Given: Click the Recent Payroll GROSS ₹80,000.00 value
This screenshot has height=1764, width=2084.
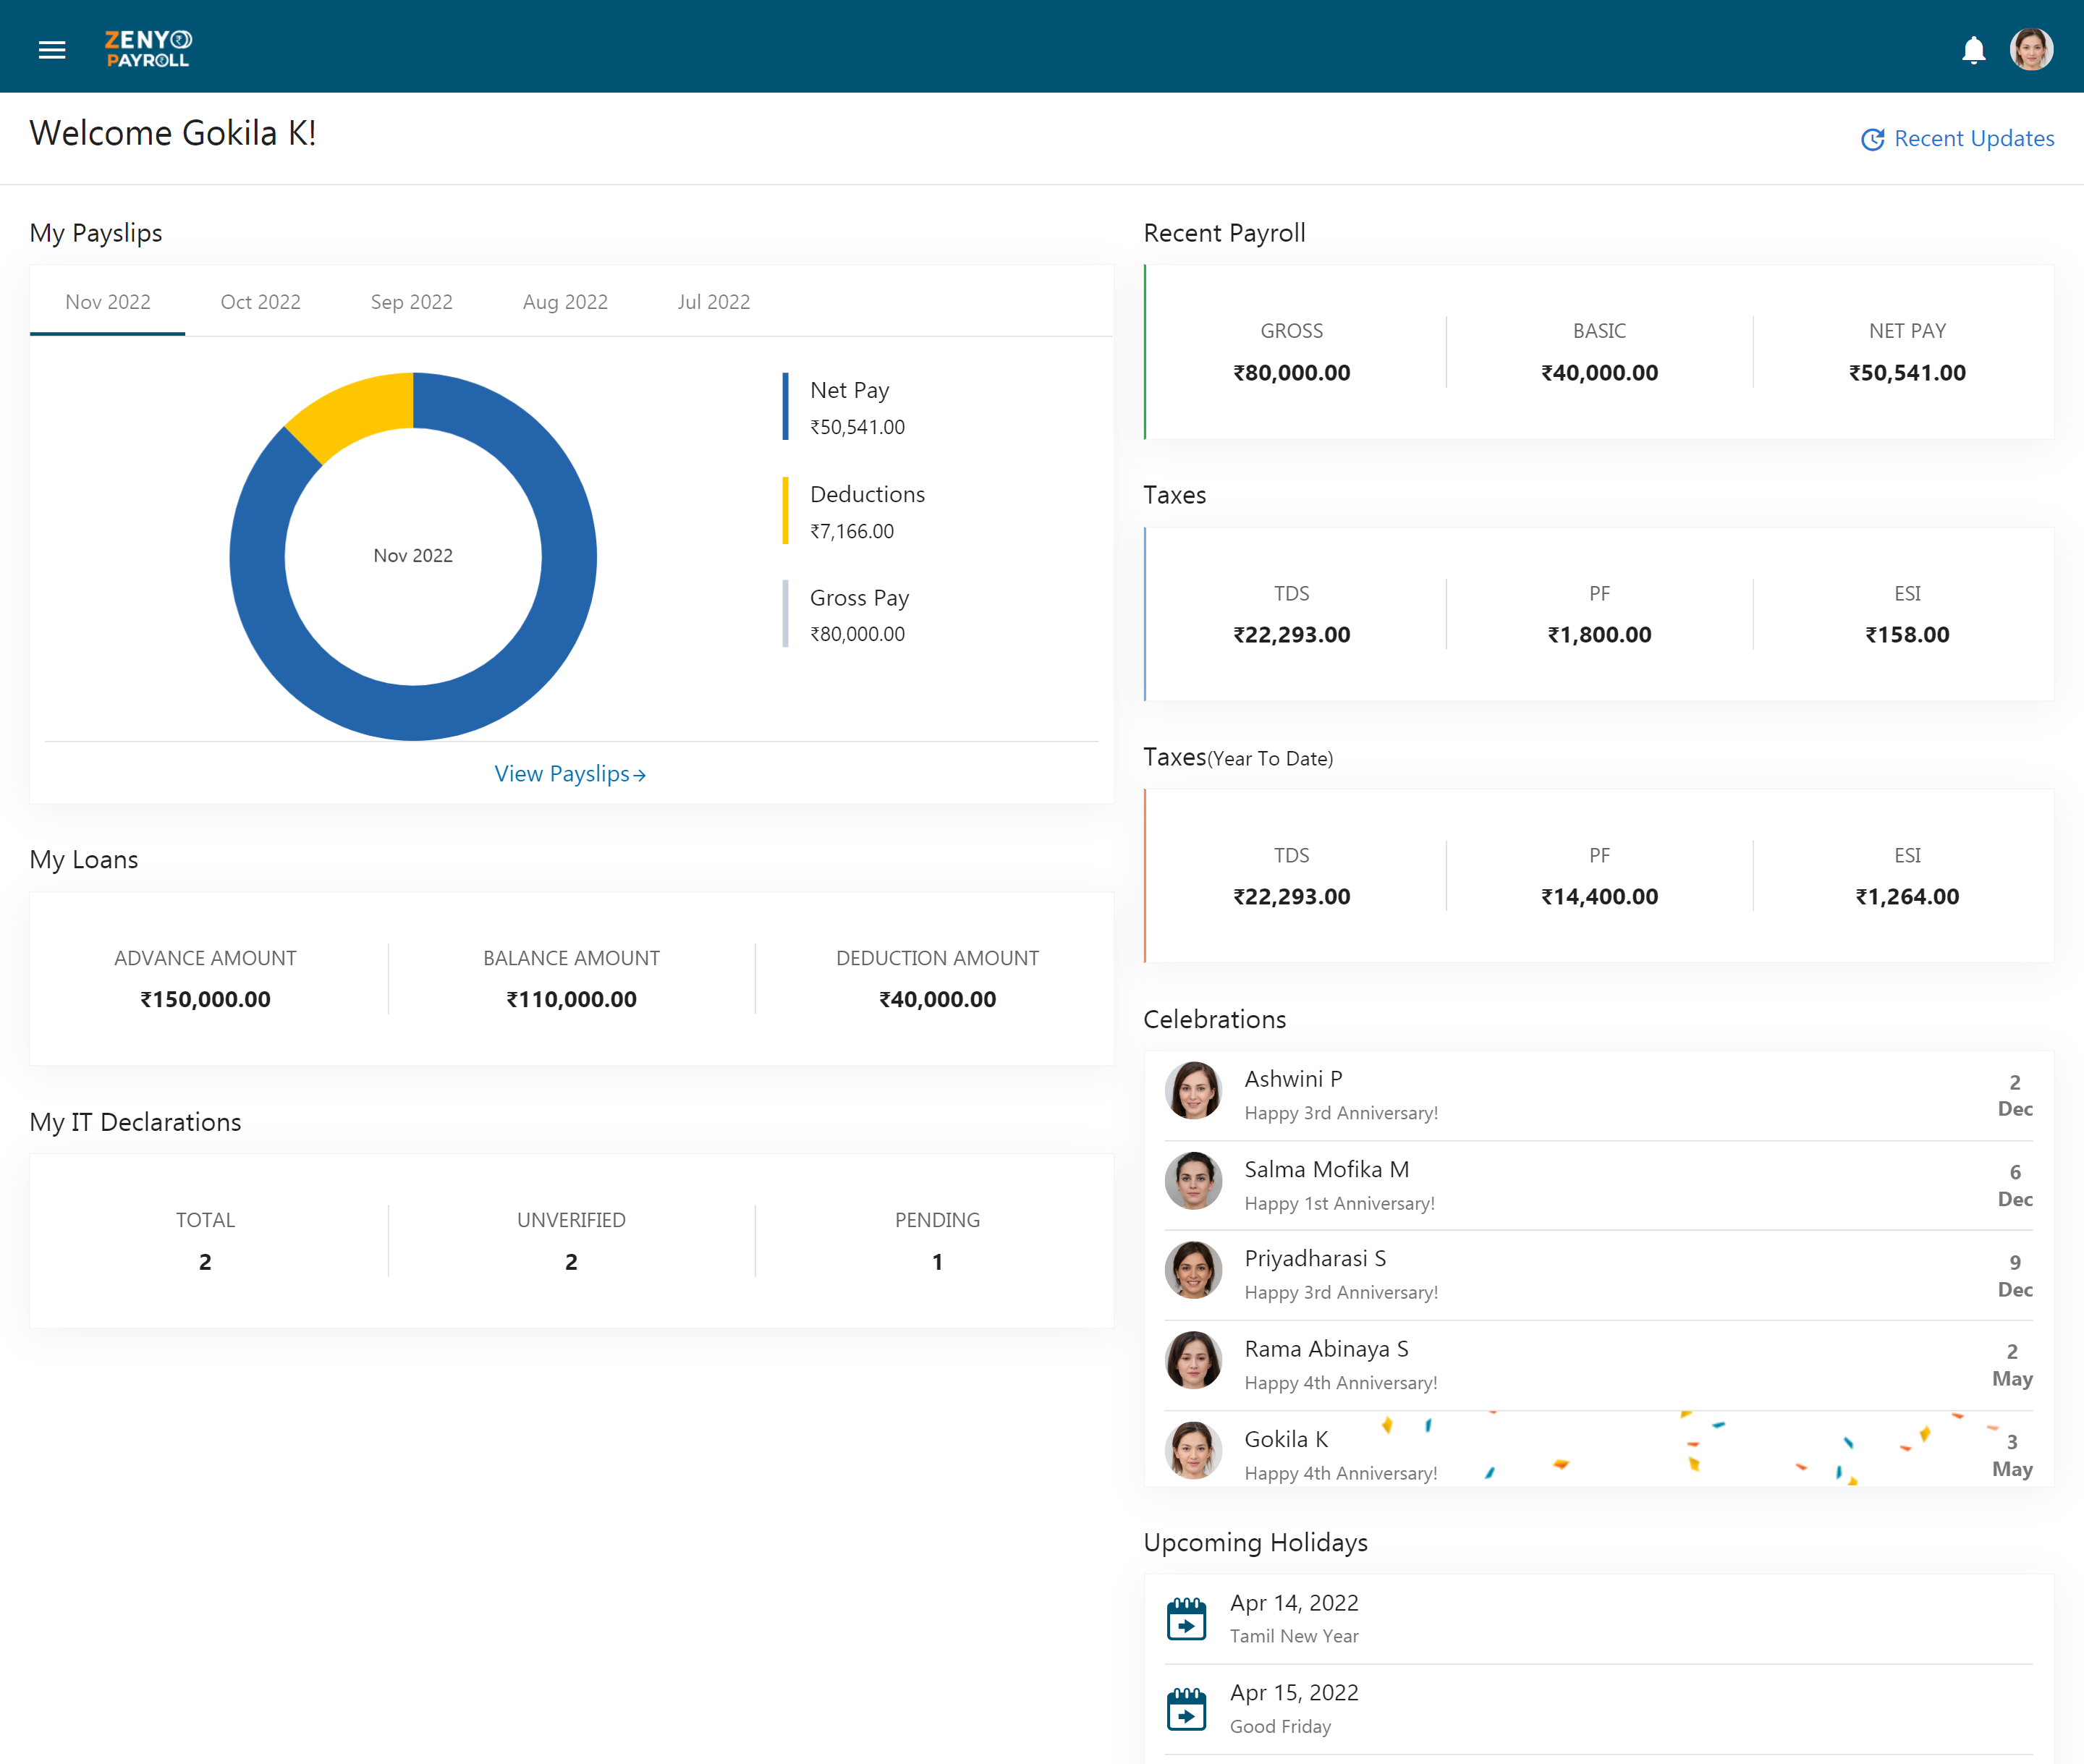Looking at the screenshot, I should click(1291, 373).
